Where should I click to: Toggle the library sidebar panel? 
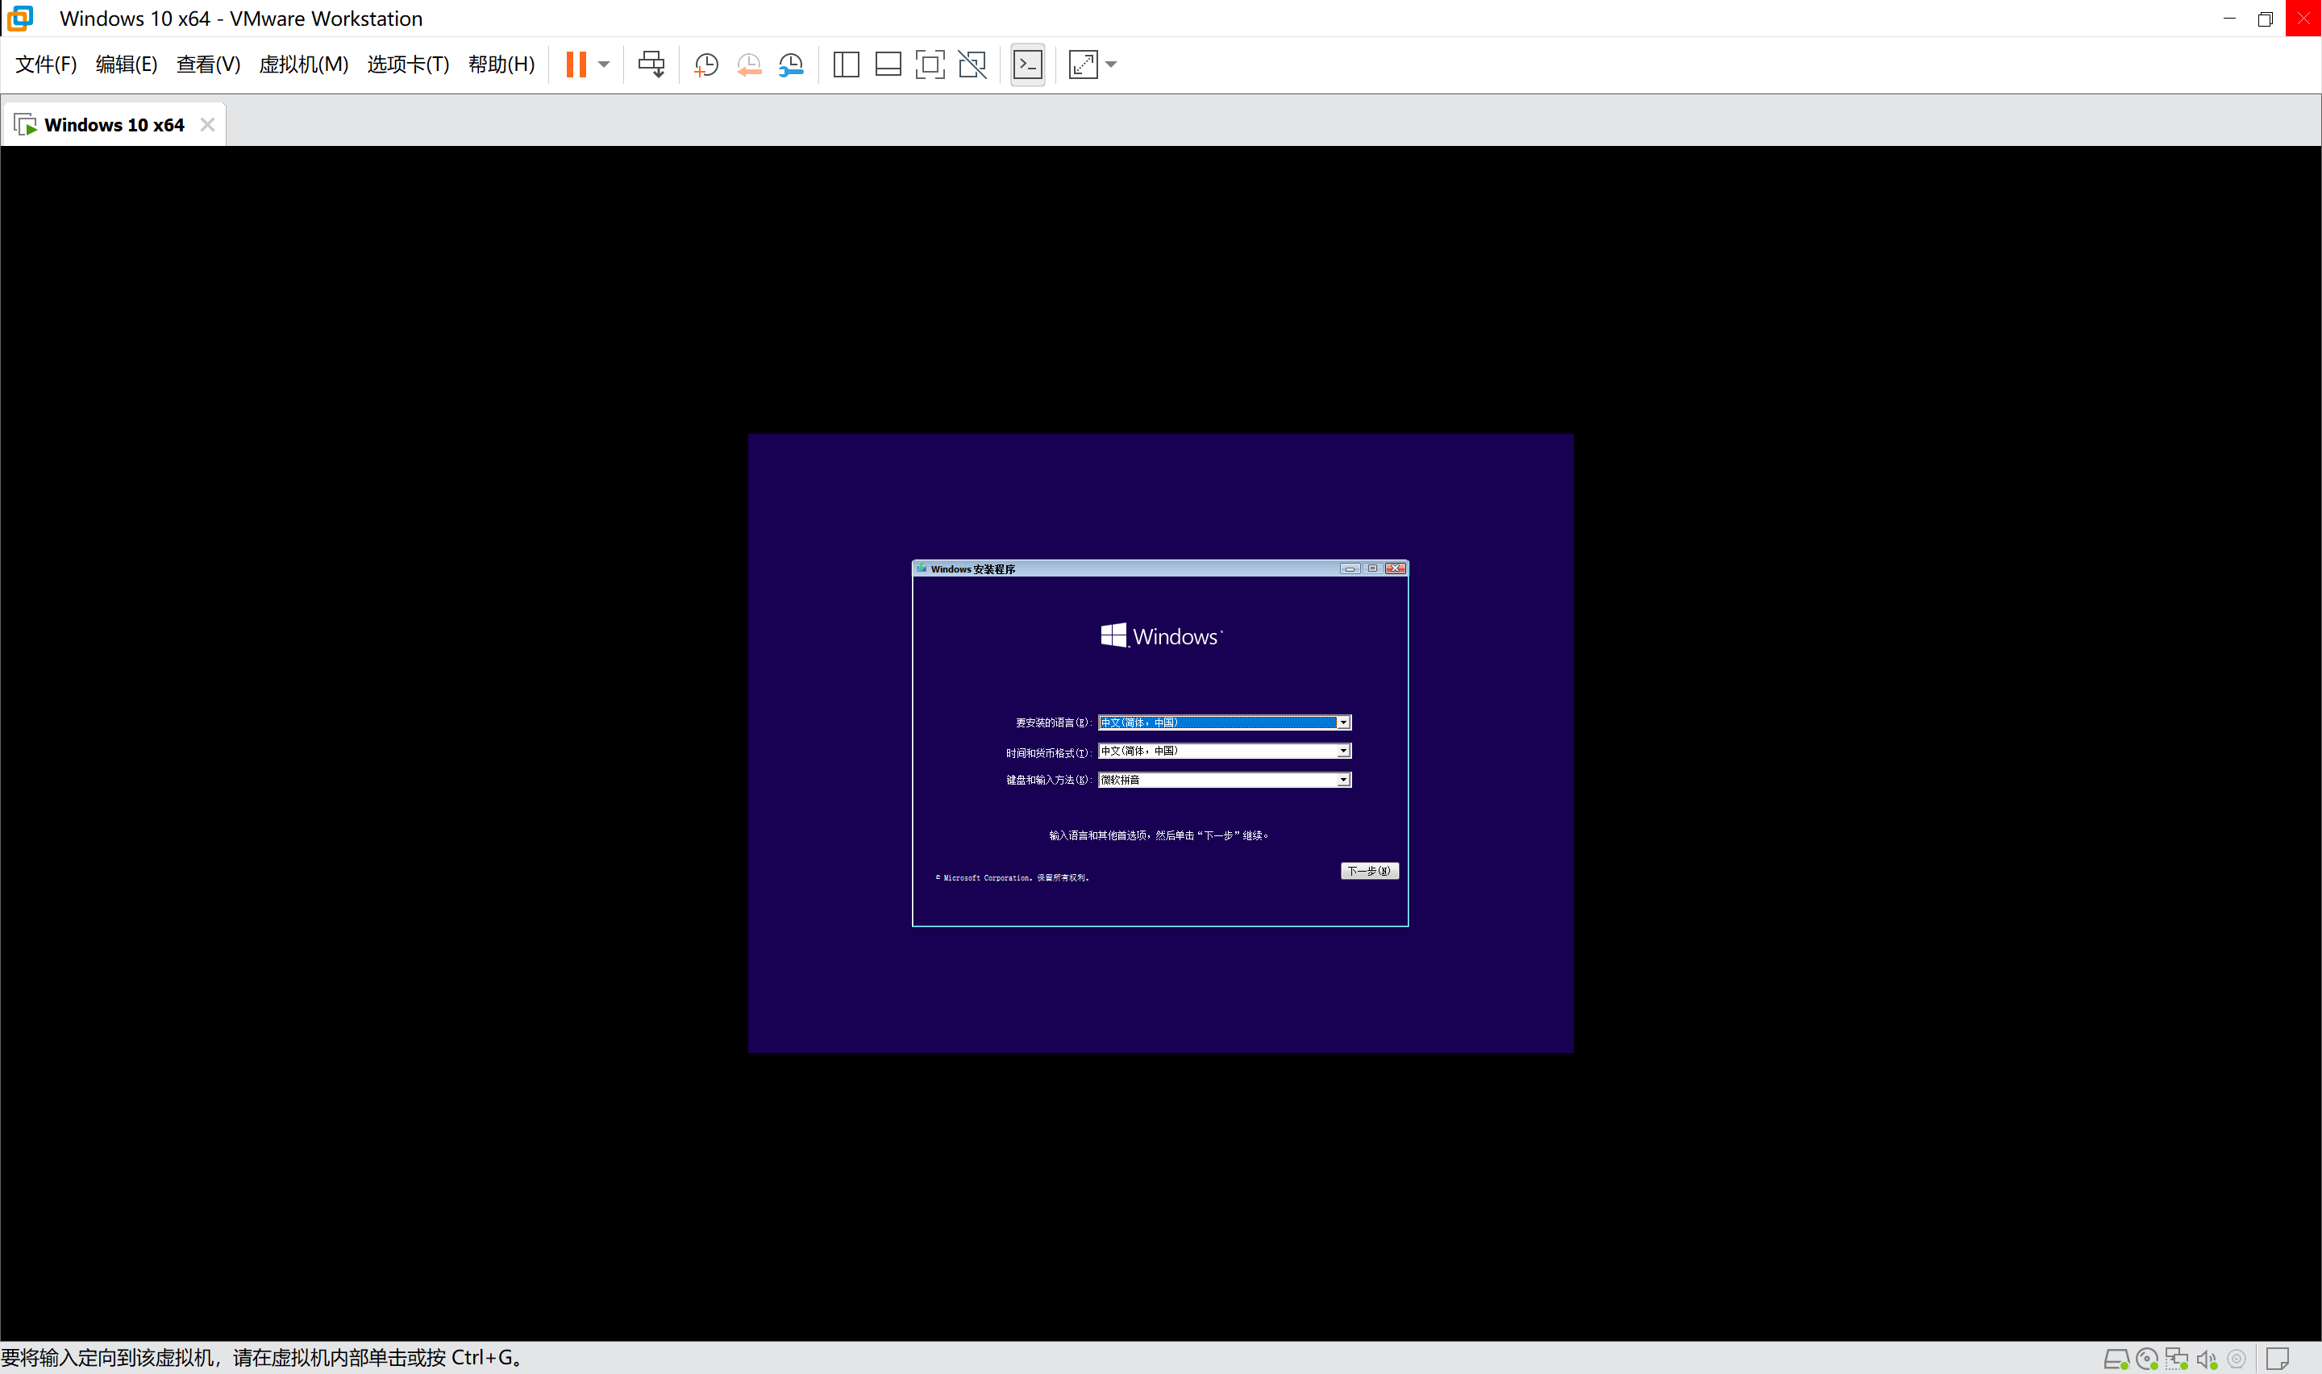[846, 64]
